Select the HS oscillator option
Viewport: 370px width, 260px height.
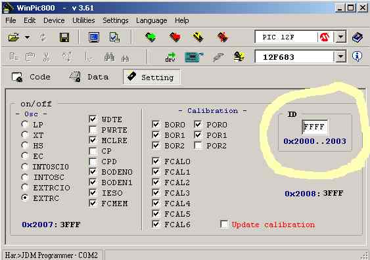click(x=25, y=144)
